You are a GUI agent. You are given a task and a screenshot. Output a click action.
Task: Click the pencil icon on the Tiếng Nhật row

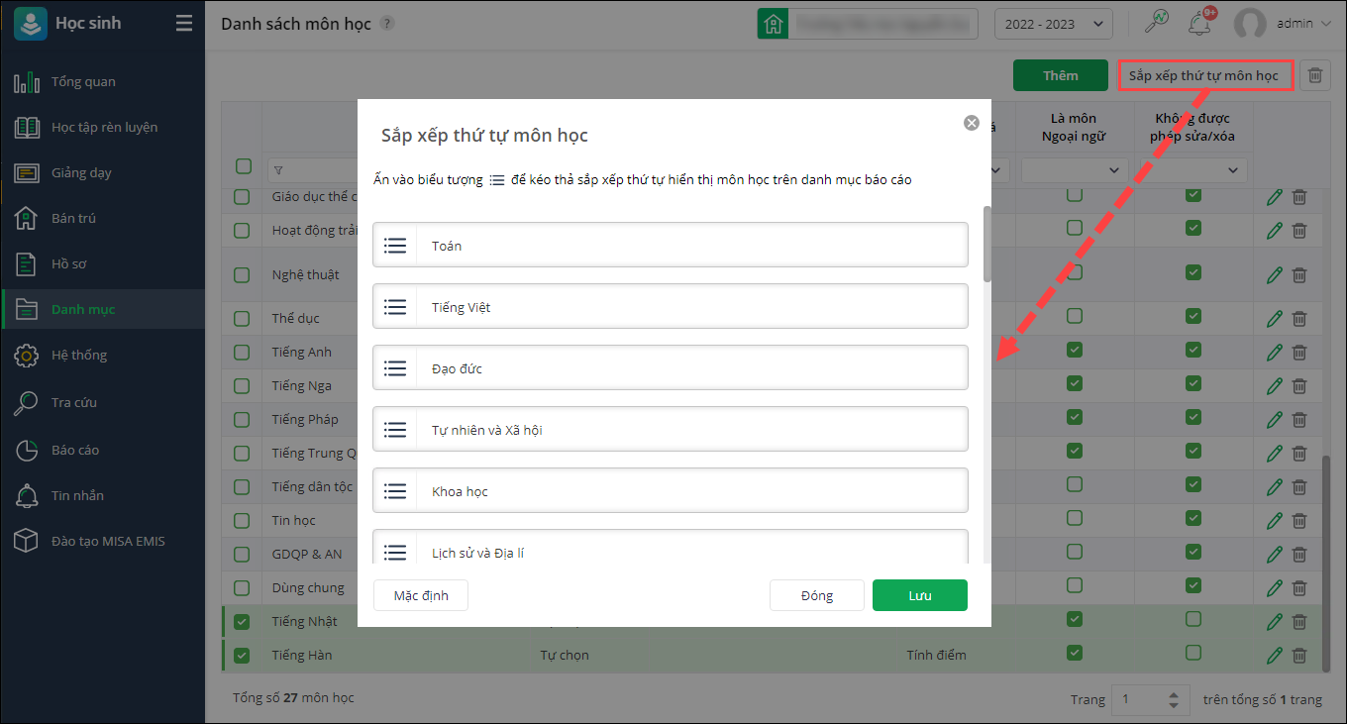click(1275, 621)
